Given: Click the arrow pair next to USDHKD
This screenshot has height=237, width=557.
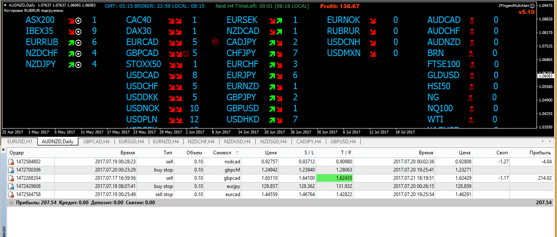Looking at the screenshot, I should 276,120.
